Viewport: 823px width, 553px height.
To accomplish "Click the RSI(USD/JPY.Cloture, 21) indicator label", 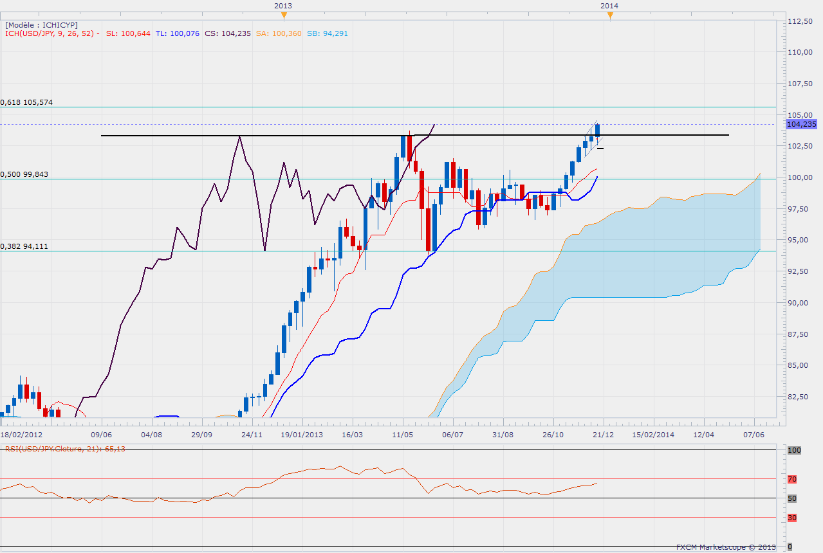I will pos(65,448).
